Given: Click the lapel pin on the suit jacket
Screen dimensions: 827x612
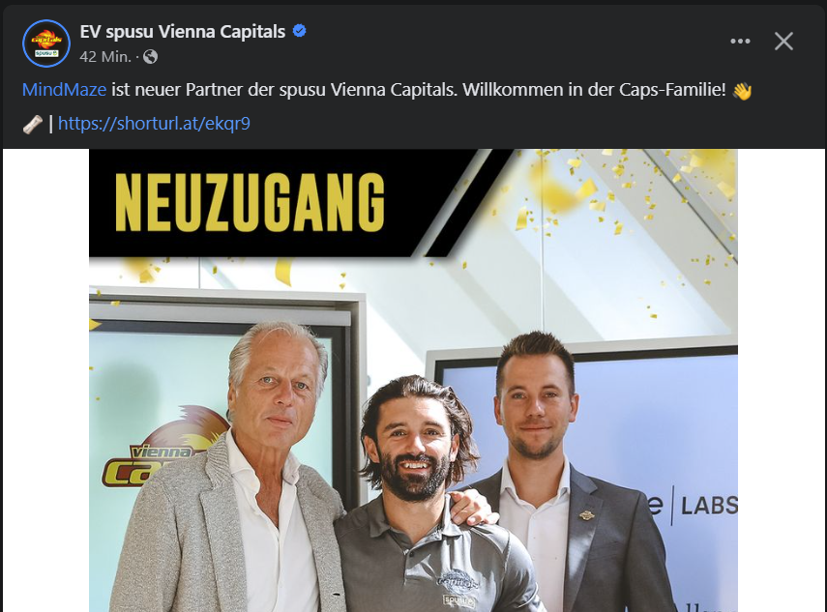Looking at the screenshot, I should tap(586, 515).
